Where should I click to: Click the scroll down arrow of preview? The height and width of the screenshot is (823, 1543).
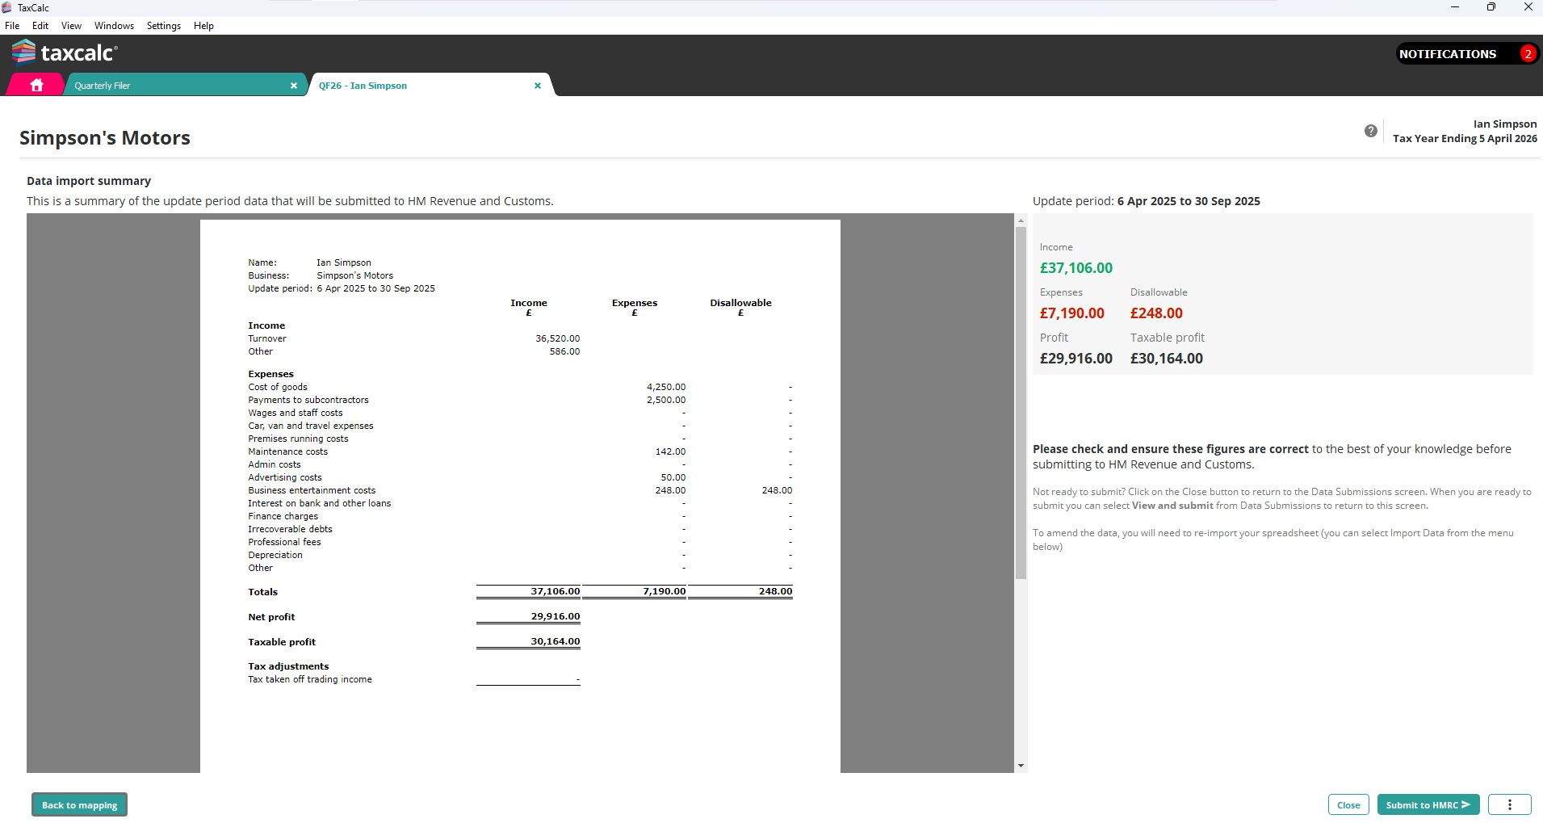click(1021, 766)
